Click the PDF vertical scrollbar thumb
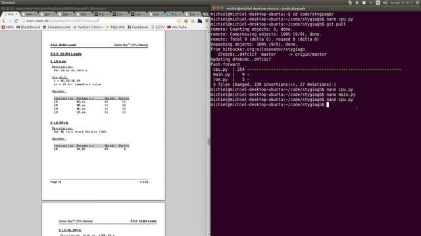The image size is (421, 236). (x=209, y=142)
